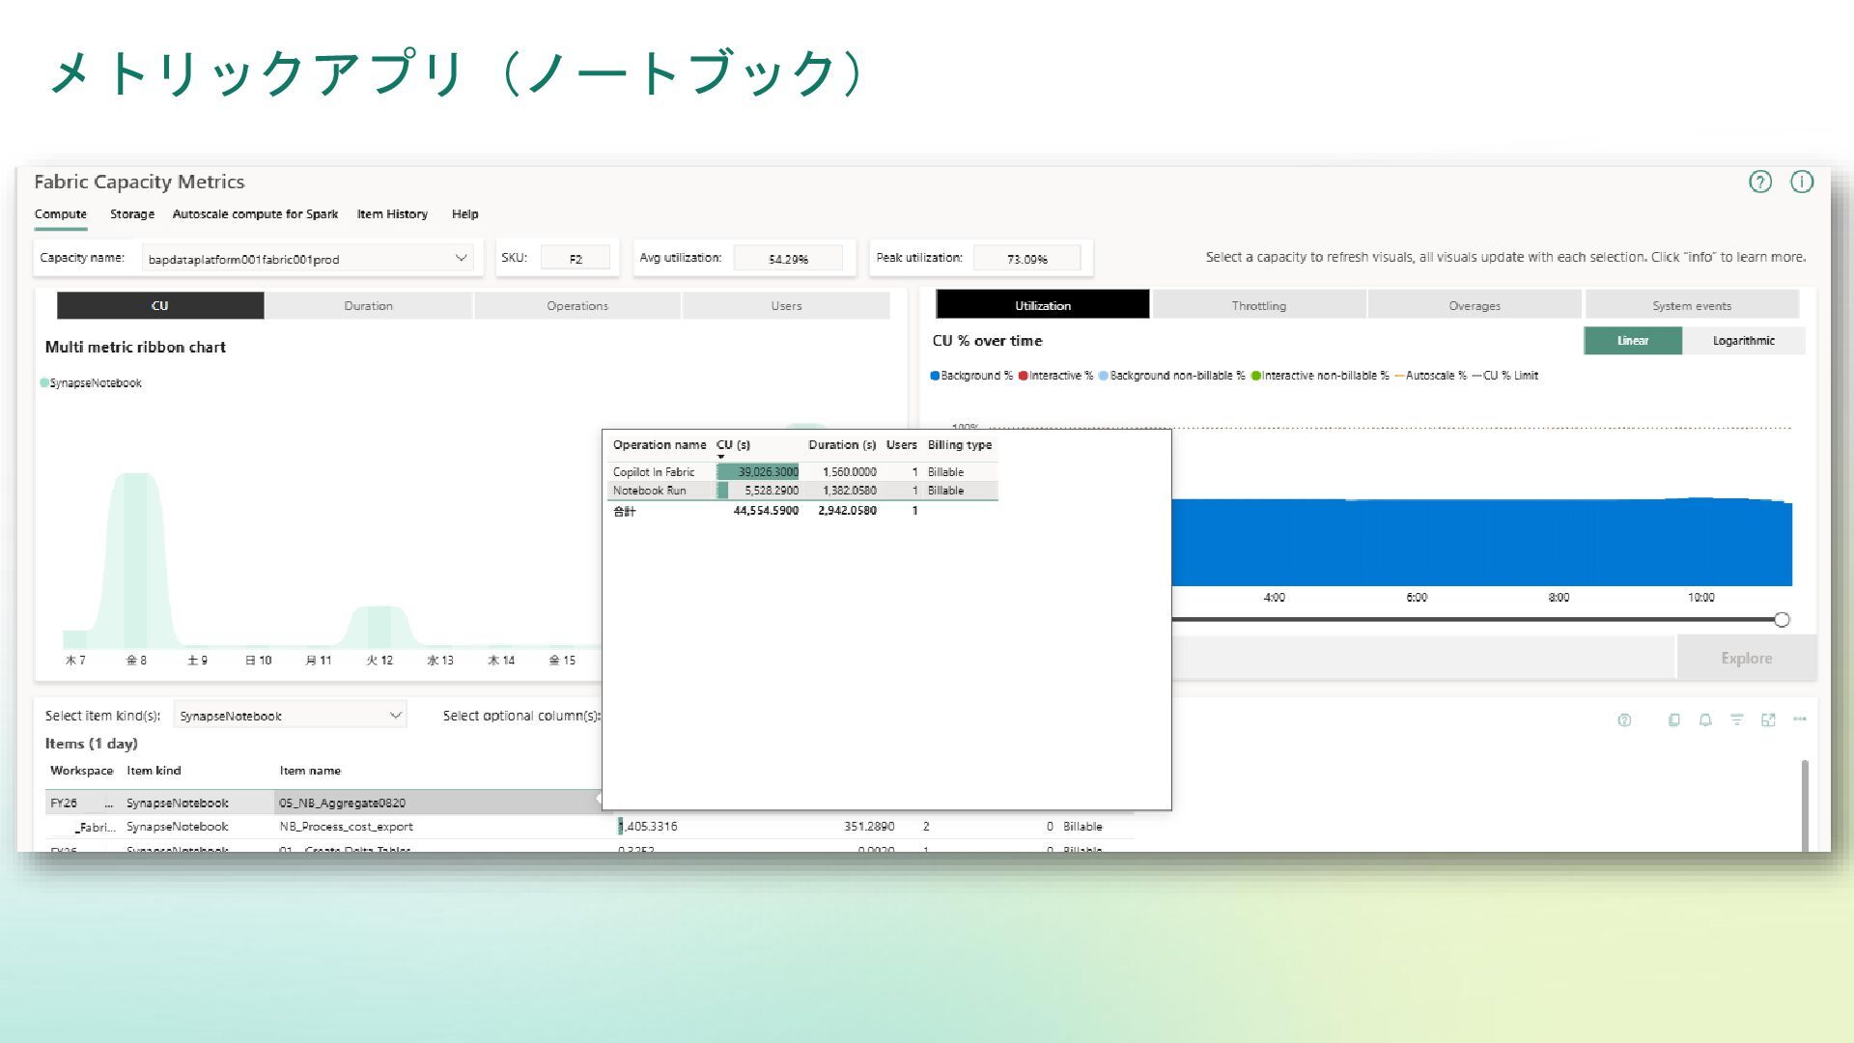Image resolution: width=1854 pixels, height=1043 pixels.
Task: Sort by Workspace column header
Action: coord(81,771)
